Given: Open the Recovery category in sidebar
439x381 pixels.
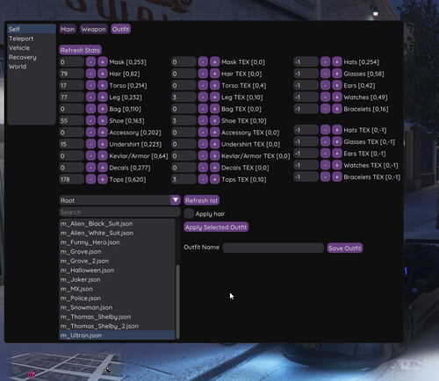Looking at the screenshot, I should [32, 57].
